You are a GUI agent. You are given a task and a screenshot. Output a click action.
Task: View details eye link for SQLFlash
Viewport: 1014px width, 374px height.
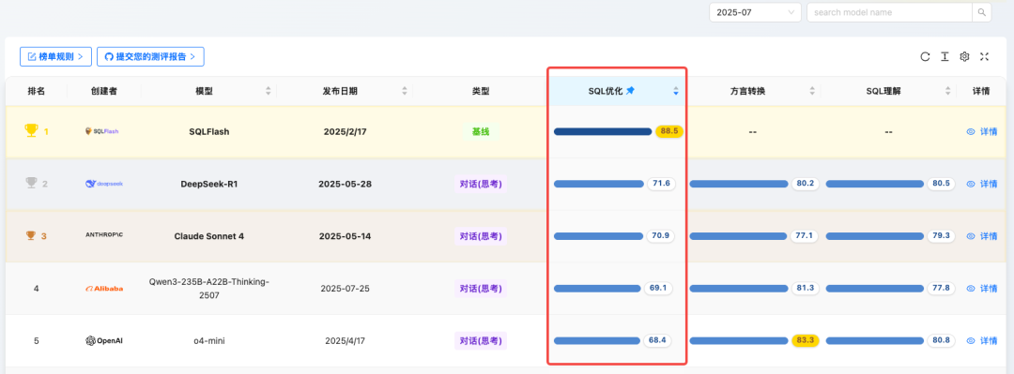(982, 131)
